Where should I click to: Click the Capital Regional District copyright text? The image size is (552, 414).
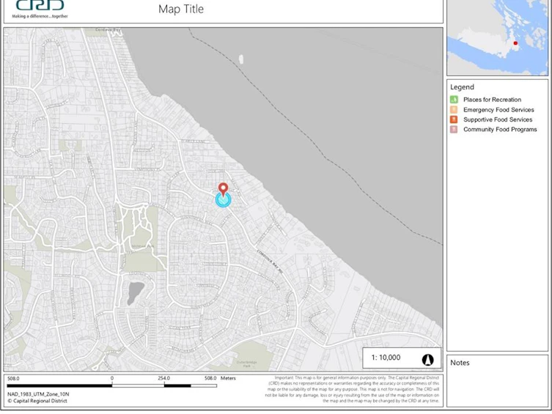click(37, 401)
